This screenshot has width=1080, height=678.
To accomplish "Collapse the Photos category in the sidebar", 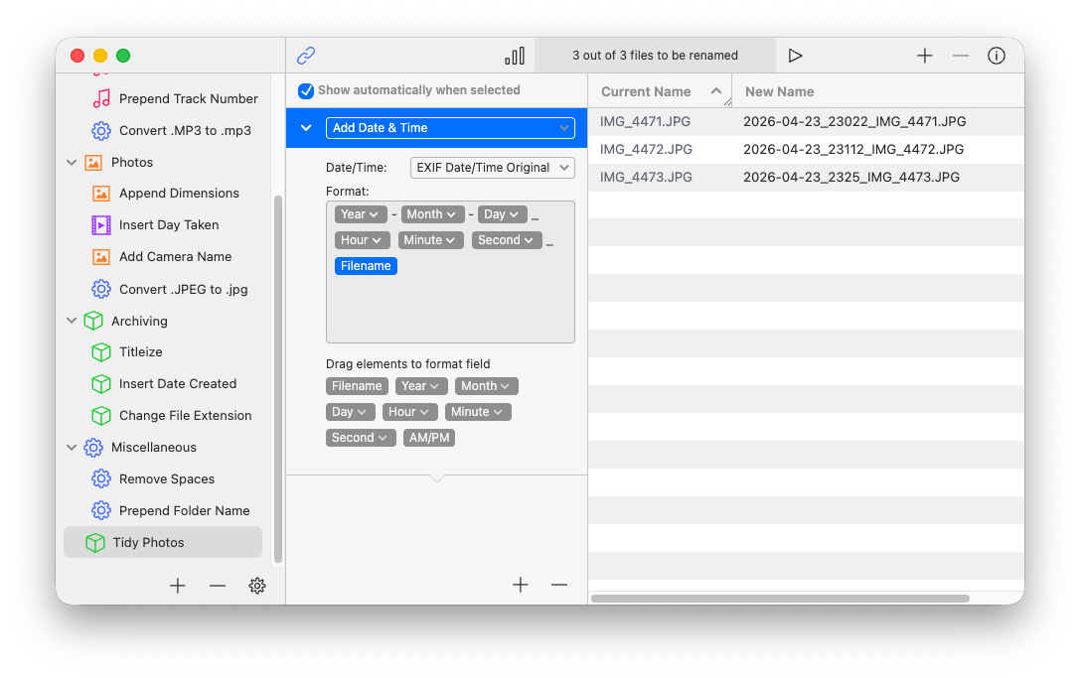I will coord(71,162).
